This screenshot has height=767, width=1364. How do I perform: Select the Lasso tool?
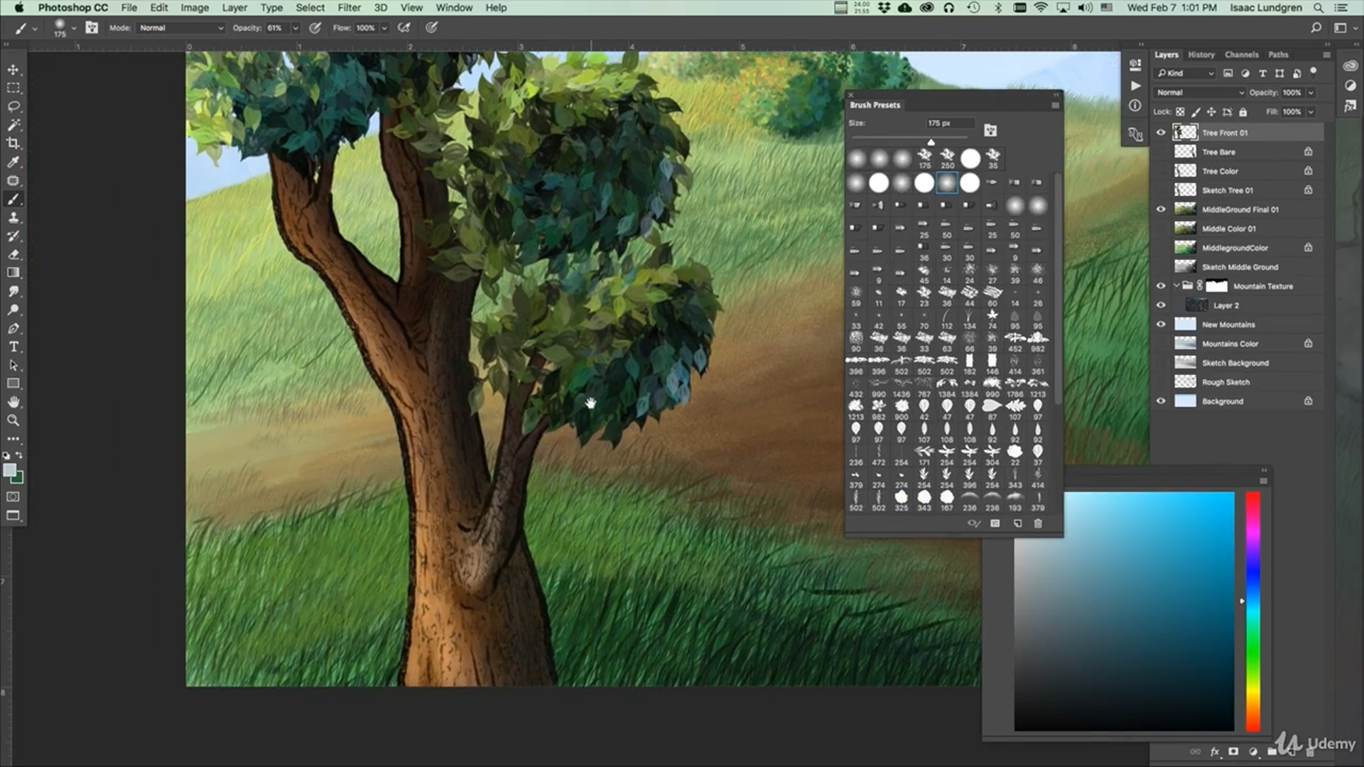(x=13, y=107)
